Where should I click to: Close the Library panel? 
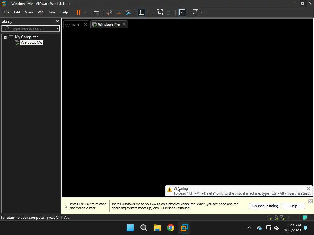click(x=57, y=21)
